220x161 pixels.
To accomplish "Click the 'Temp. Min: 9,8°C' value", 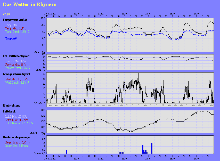I will pyautogui.click(x=15, y=25).
